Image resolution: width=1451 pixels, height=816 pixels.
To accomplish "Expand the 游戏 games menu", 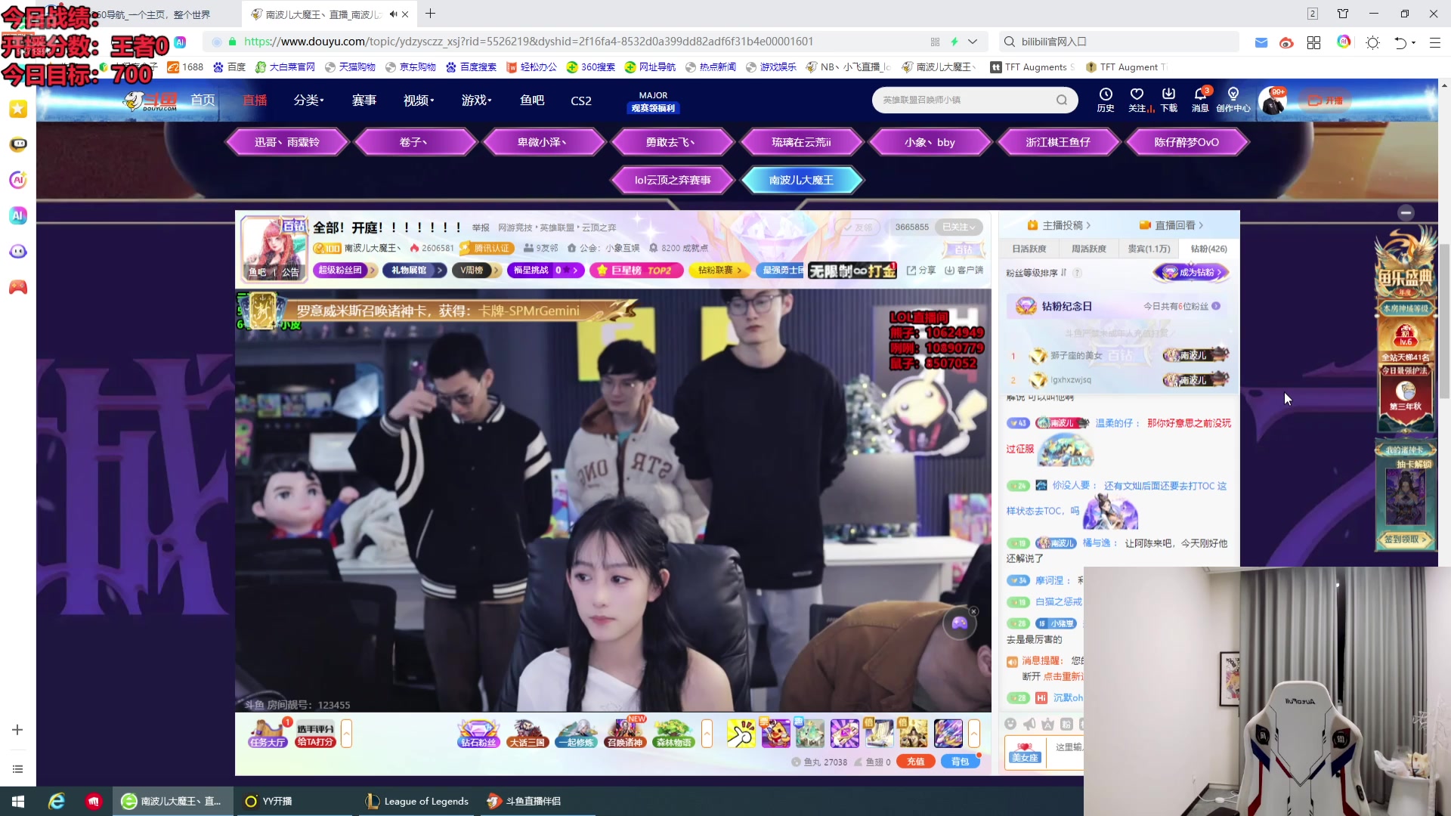I will click(x=476, y=100).
